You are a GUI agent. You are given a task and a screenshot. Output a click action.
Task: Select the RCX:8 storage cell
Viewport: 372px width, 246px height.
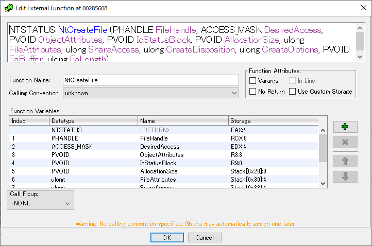(x=274, y=138)
